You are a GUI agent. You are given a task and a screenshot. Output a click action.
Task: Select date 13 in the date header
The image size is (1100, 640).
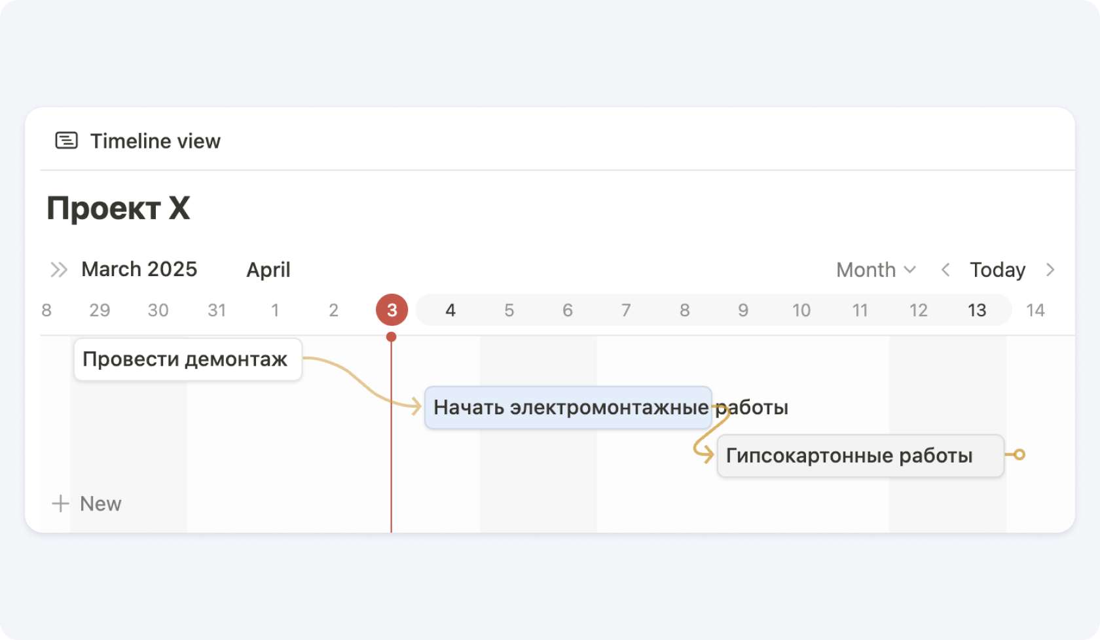[x=977, y=310]
